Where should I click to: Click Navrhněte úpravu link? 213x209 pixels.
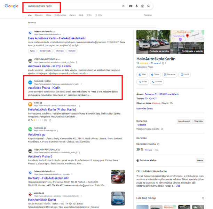(x=144, y=109)
